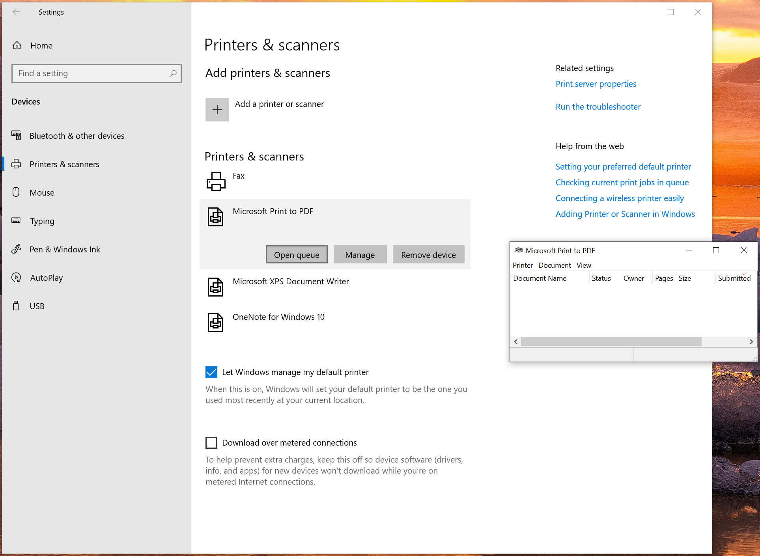This screenshot has height=556, width=760.
Task: Sort by Pages column header
Action: [x=664, y=278]
